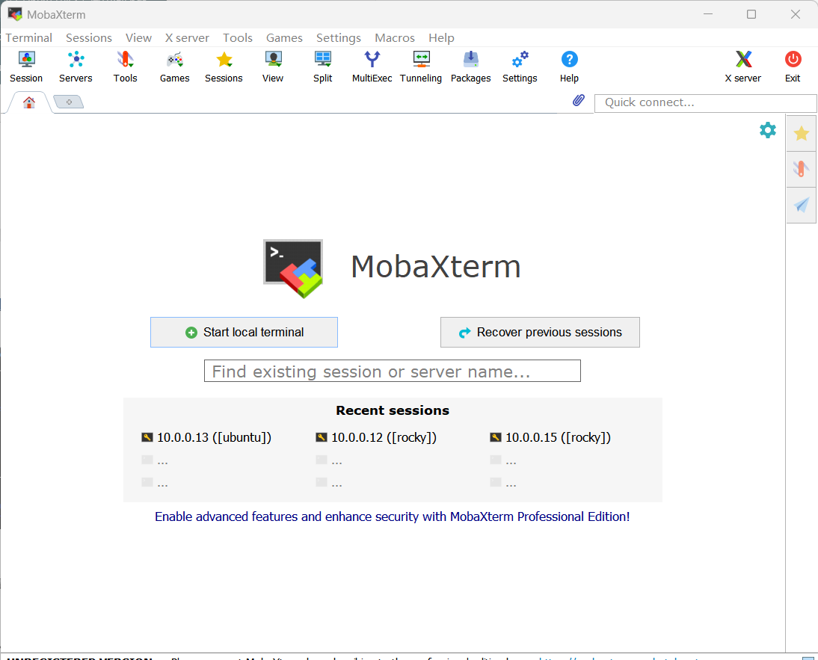Open recent session 10.0.0.13 ([ubuntu])

tap(206, 437)
